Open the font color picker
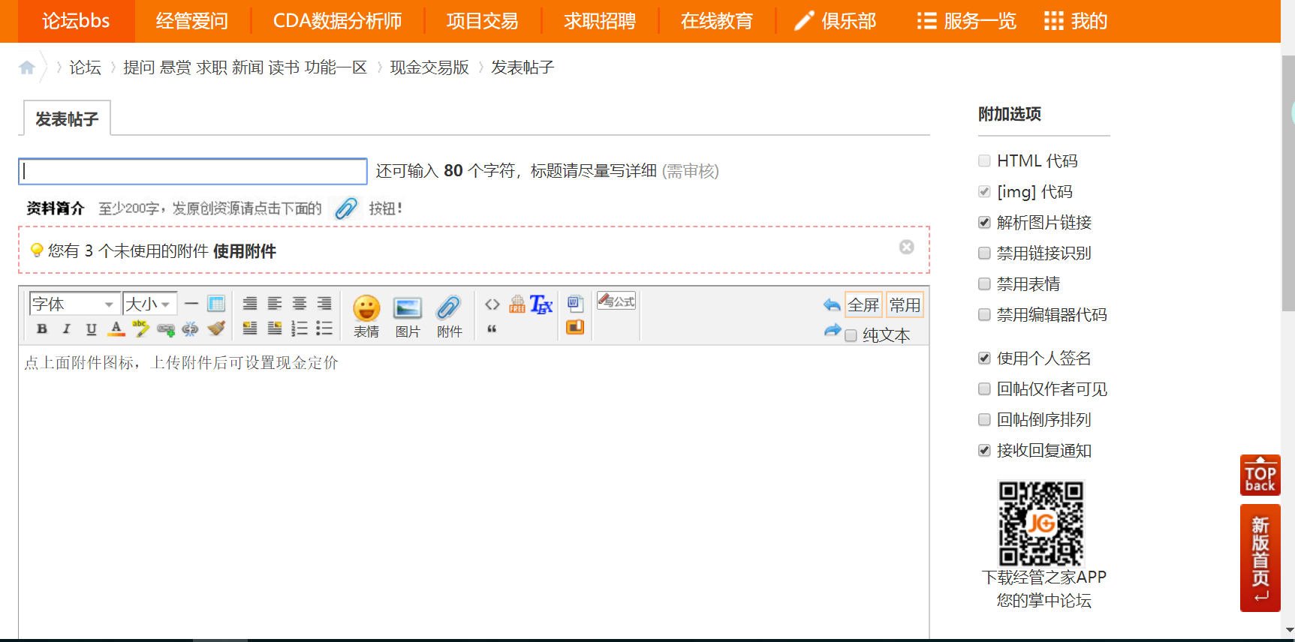Viewport: 1295px width, 642px height. [116, 328]
